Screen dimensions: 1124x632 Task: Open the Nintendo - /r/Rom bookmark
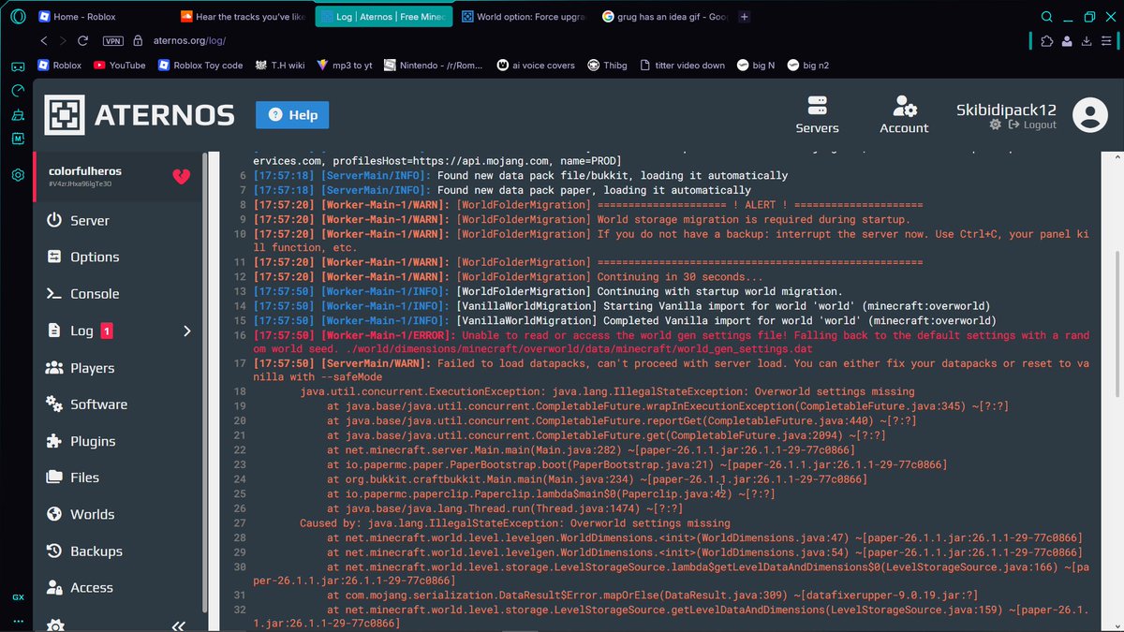tap(435, 66)
